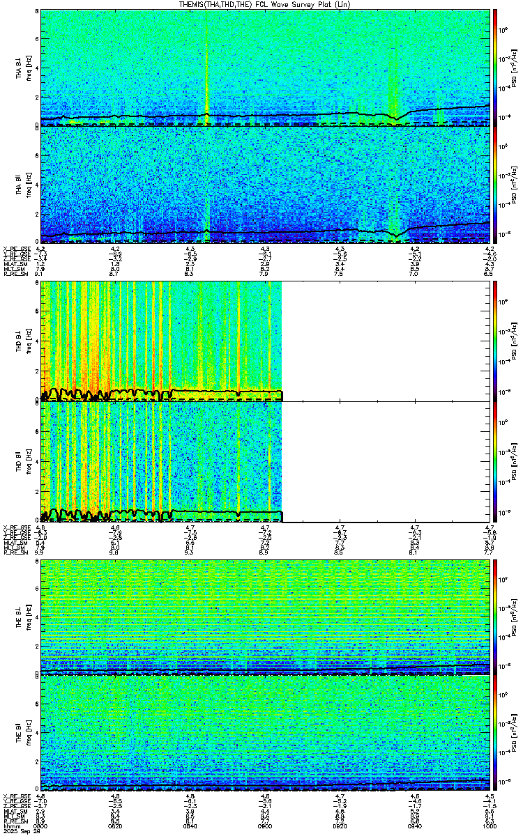
Task: Click the THD B-perp PSD color bar
Action: (495, 340)
